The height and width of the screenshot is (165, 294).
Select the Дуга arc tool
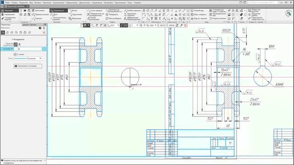54,14
